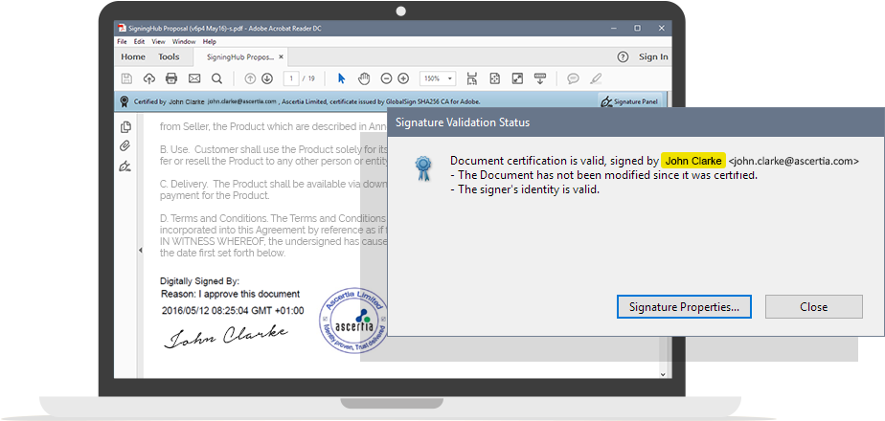Zoom out with minus icon

click(386, 78)
